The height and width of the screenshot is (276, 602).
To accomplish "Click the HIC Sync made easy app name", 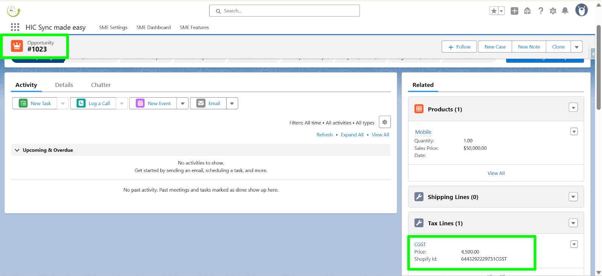I will click(x=56, y=27).
